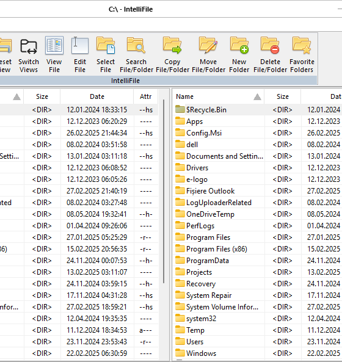Select the e-logo folder icon
Screen dimensions: 342x362
180,179
